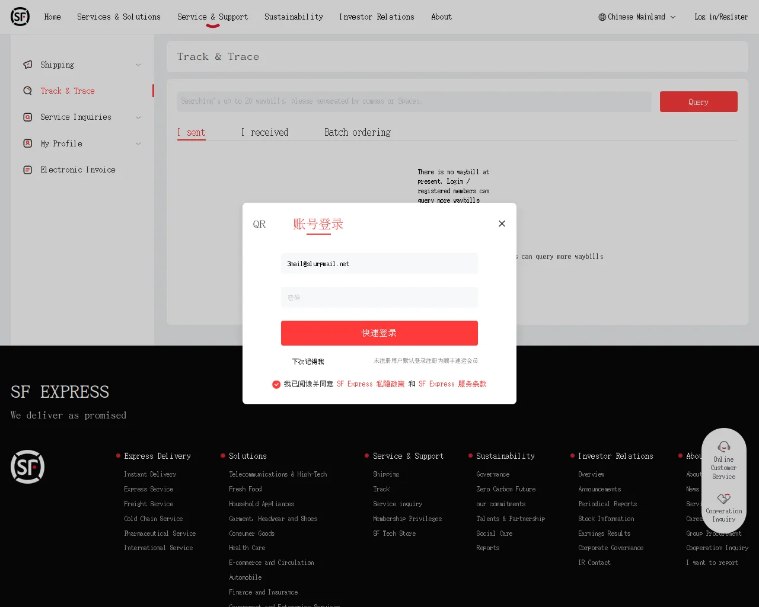Open footer link International Service
This screenshot has width=759, height=607.
158,548
